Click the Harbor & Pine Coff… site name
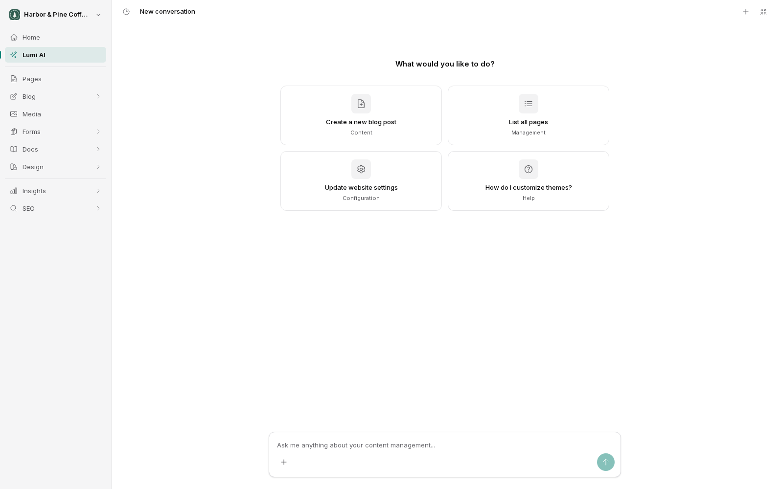The image size is (783, 489). coord(56,15)
